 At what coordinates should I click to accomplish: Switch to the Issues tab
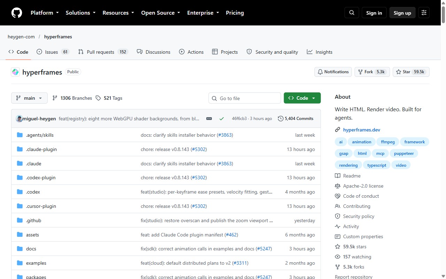pyautogui.click(x=53, y=52)
